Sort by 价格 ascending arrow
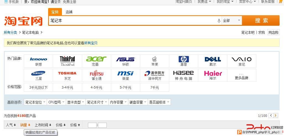The image size is (284, 136). click(75, 125)
